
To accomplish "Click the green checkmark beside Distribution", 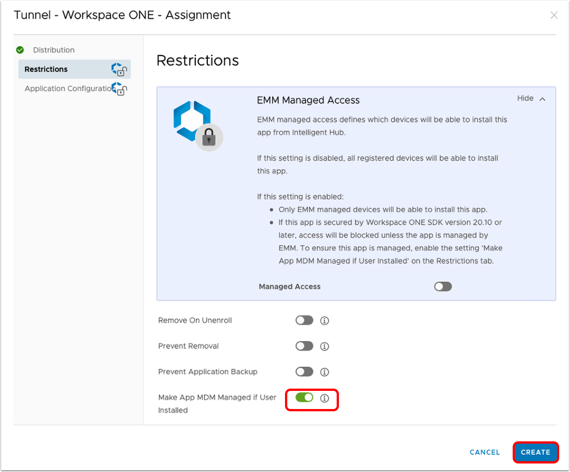I will click(x=20, y=50).
